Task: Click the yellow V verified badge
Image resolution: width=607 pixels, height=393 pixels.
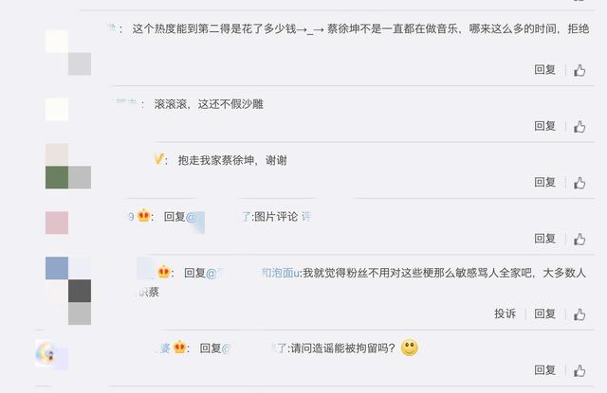Action: (158, 159)
